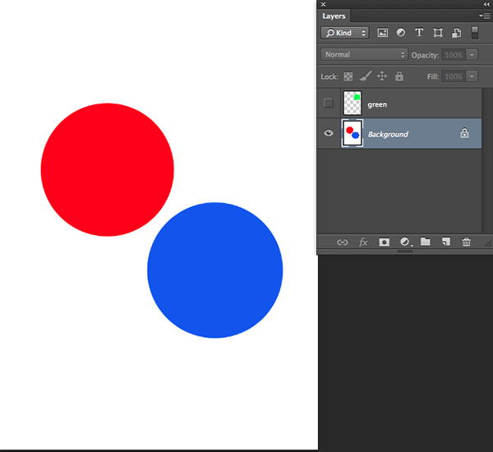Open the Kind filter type dropdown
493x452 pixels.
point(344,33)
